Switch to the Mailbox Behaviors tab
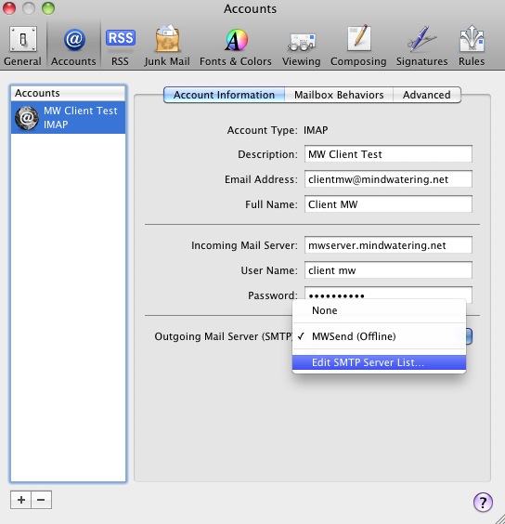The height and width of the screenshot is (524, 505). (x=339, y=95)
